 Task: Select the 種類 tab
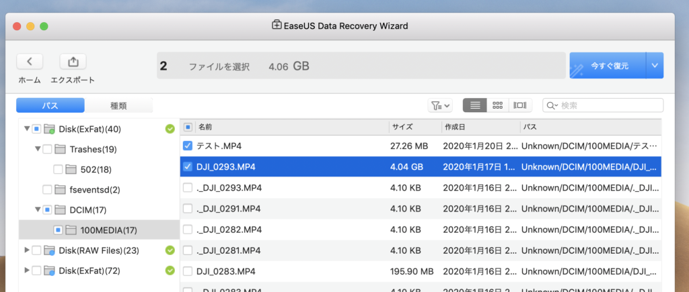tap(118, 105)
